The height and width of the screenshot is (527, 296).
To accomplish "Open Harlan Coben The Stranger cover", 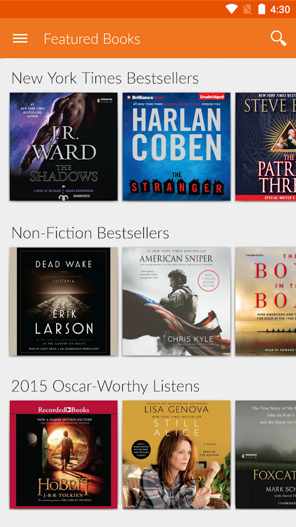I will (177, 146).
